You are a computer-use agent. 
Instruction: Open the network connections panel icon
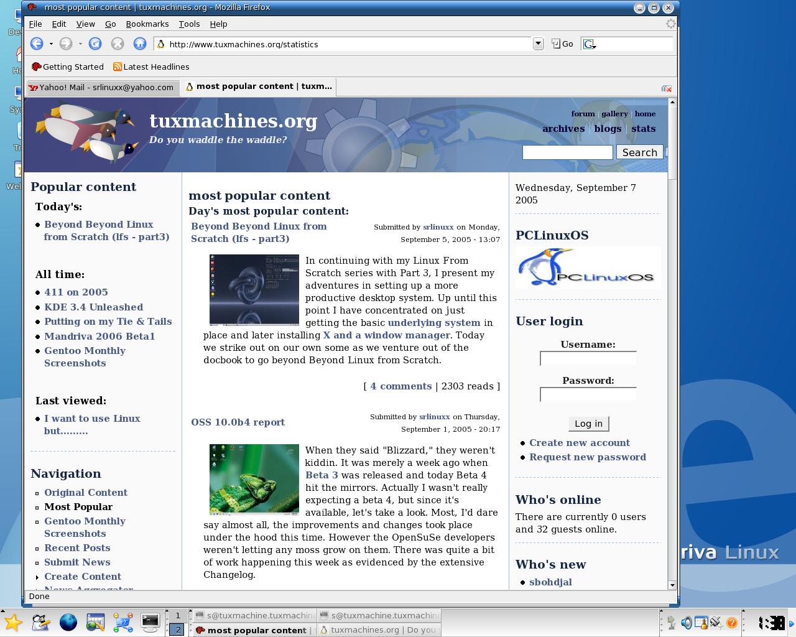pyautogui.click(x=123, y=622)
